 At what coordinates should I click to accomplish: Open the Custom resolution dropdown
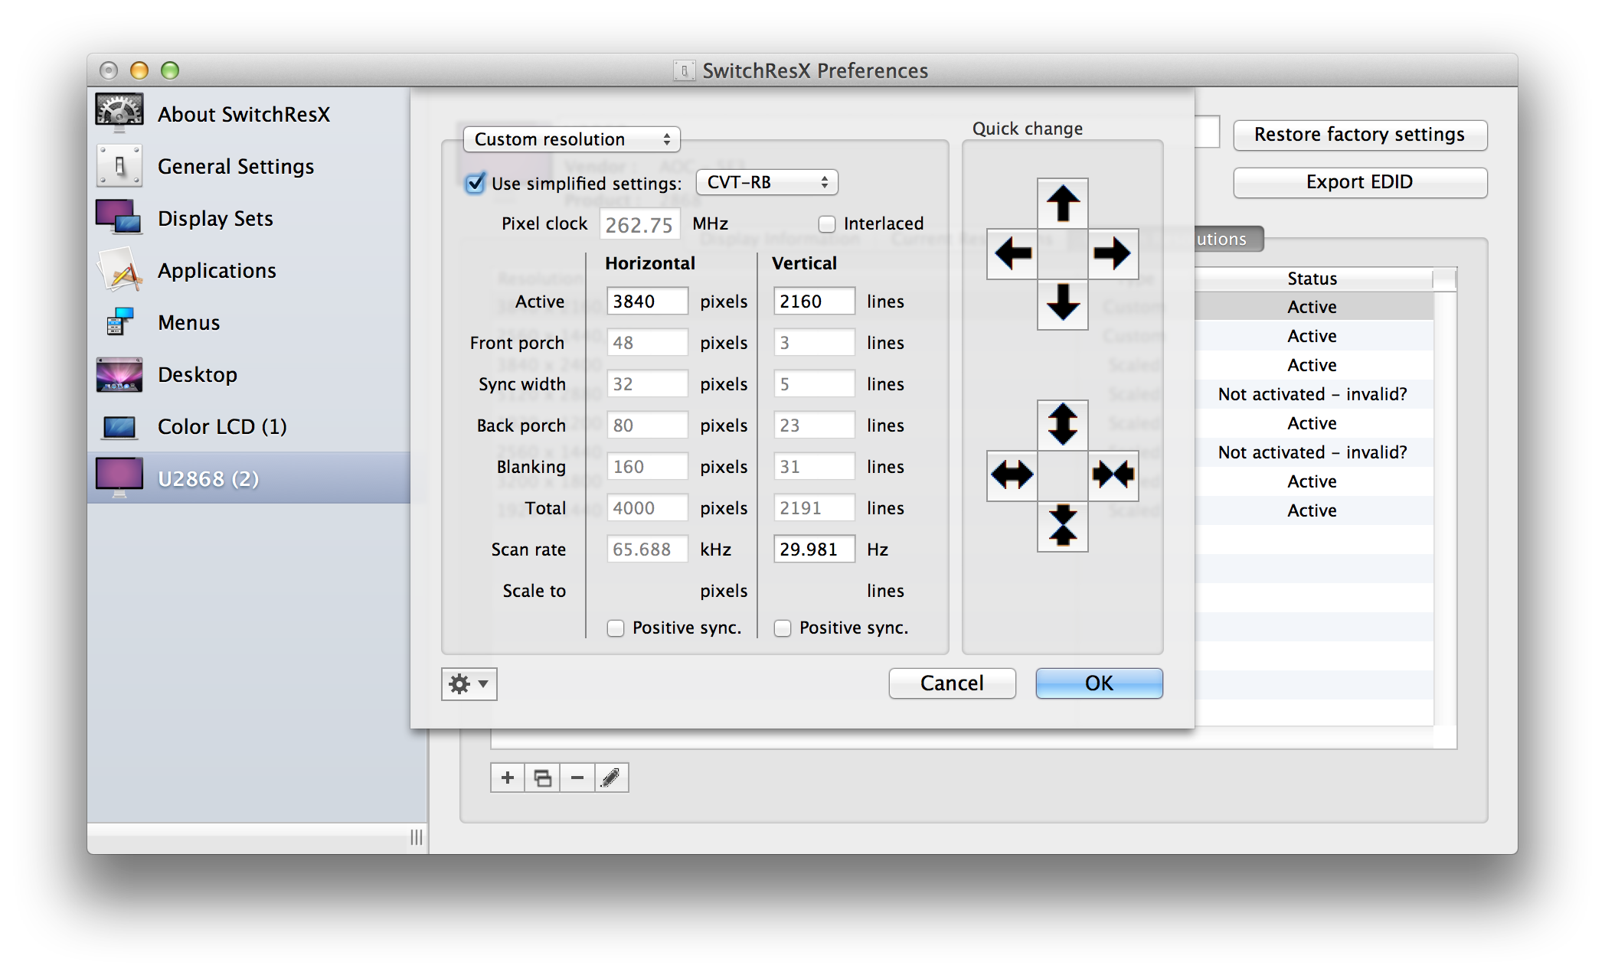pyautogui.click(x=571, y=139)
